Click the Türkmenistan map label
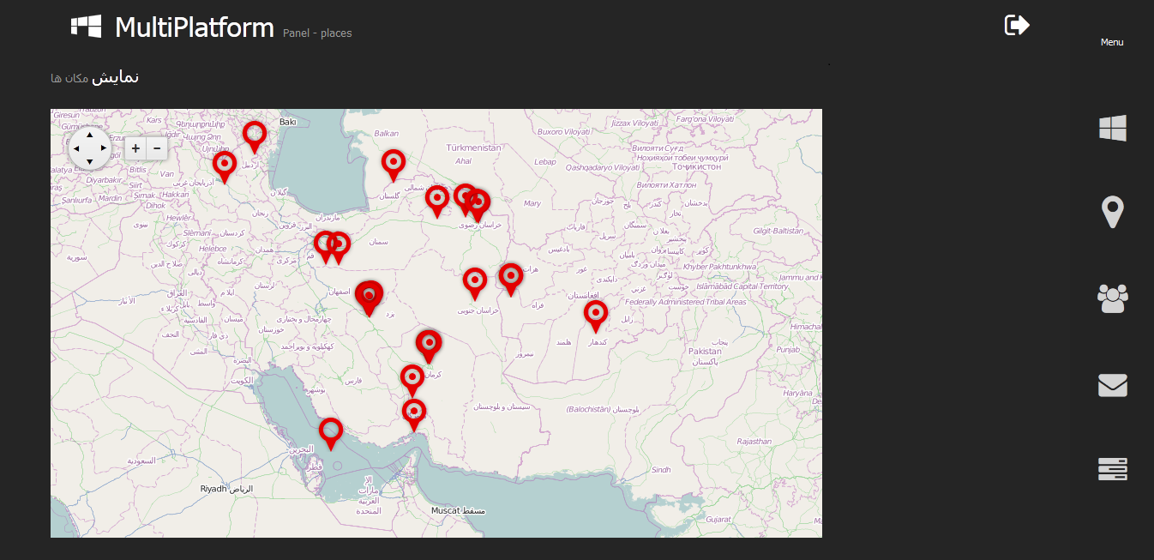This screenshot has height=560, width=1154. [x=473, y=148]
